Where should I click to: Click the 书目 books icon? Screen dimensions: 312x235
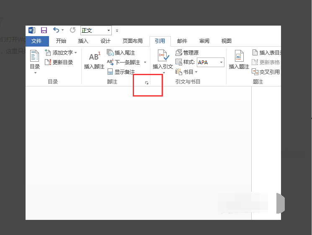pyautogui.click(x=179, y=72)
